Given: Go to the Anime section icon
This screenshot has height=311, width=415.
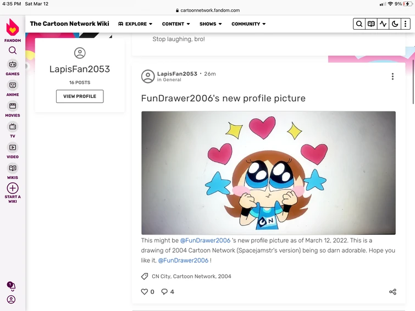Looking at the screenshot, I should [x=13, y=85].
